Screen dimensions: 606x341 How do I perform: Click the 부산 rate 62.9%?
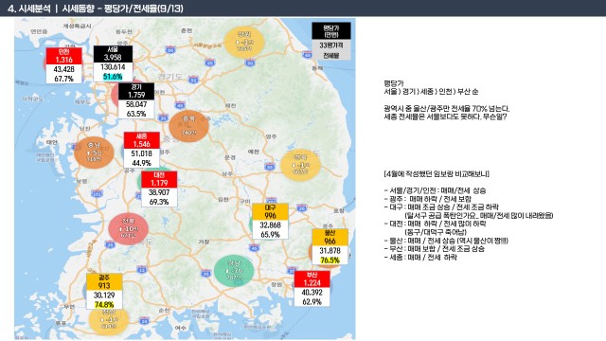coord(312,301)
